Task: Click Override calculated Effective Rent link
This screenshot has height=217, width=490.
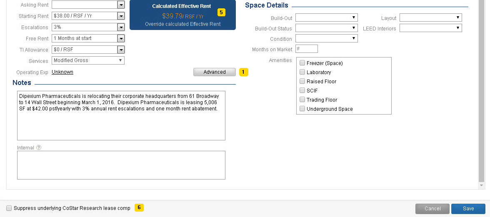Action: tap(183, 24)
